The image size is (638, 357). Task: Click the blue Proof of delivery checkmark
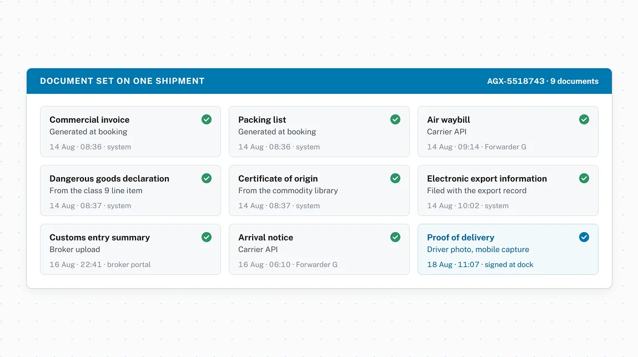pyautogui.click(x=584, y=237)
